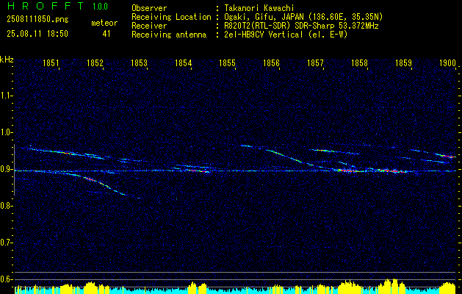The image size is (462, 294).
Task: Click the 0.8 kHz axis label
Action: [x=6, y=206]
